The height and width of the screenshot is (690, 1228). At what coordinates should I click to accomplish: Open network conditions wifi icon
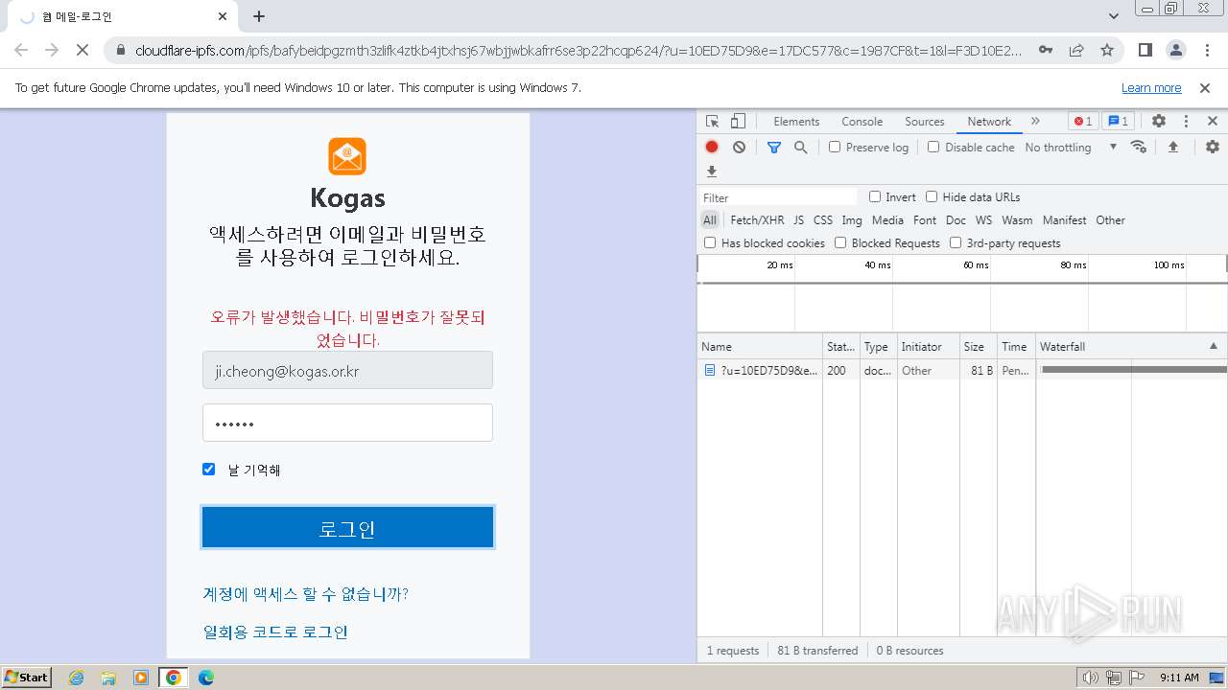click(1139, 148)
